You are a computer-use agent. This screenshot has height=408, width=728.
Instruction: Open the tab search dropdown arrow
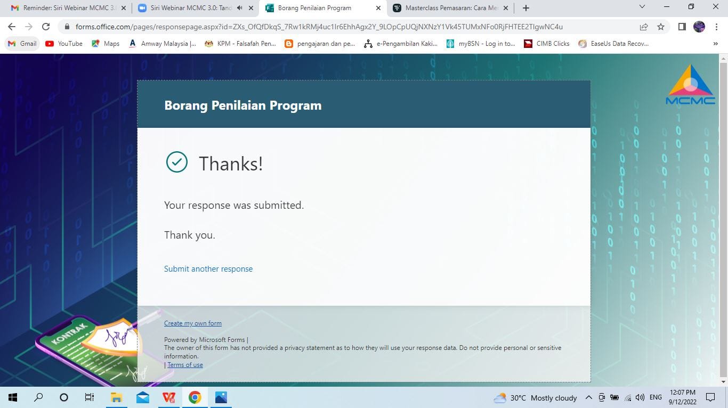pyautogui.click(x=642, y=7)
